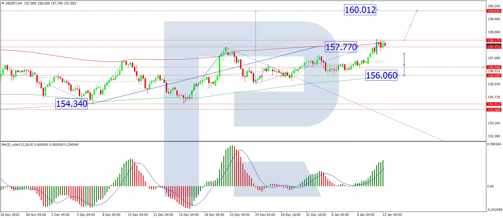Click the red 153.989 price axis tag
This screenshot has height=218, width=503.
pos(494,110)
